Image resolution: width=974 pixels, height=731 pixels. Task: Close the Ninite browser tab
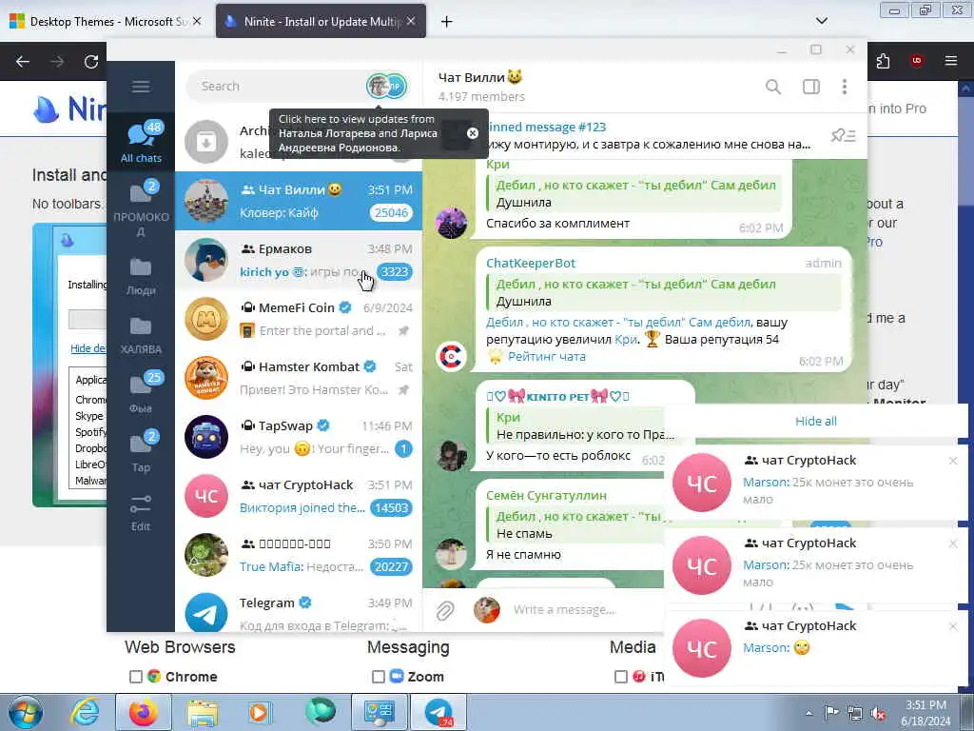(x=411, y=21)
